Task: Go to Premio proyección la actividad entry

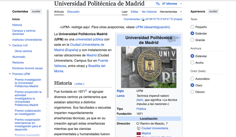Action: click(x=28, y=98)
